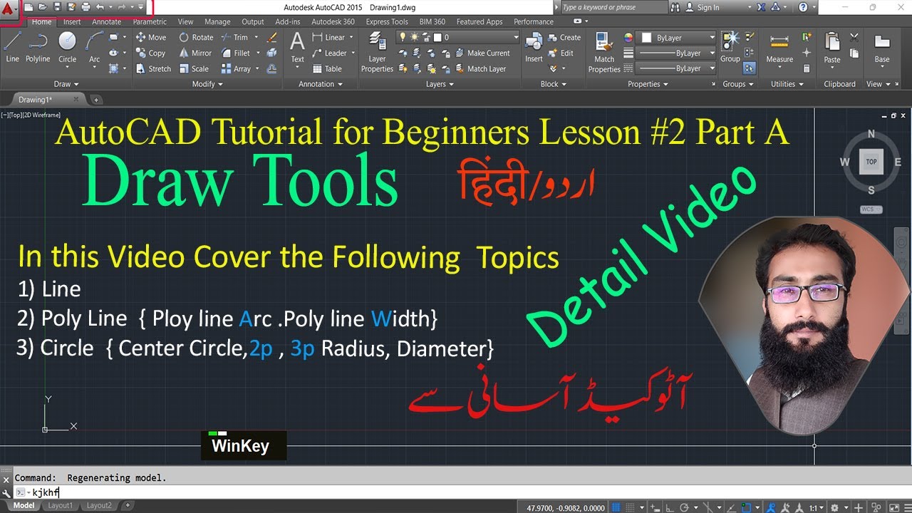Toggle snap mode in status bar

click(631, 507)
